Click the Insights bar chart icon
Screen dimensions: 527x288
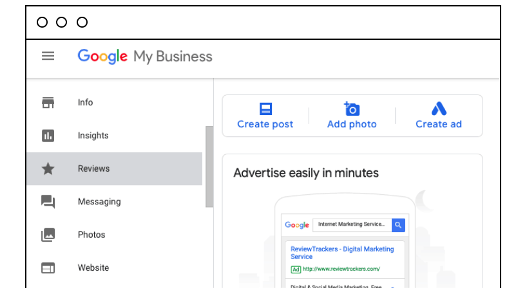tap(48, 136)
